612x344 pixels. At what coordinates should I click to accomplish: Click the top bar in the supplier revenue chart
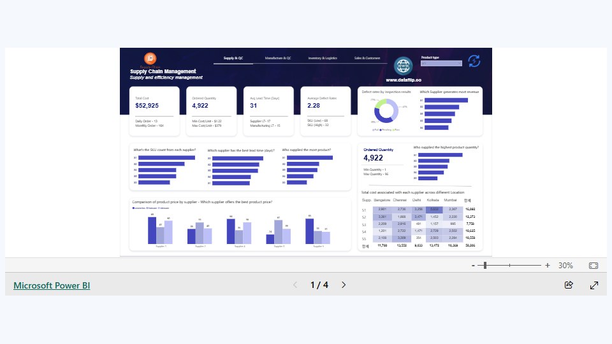(446, 100)
